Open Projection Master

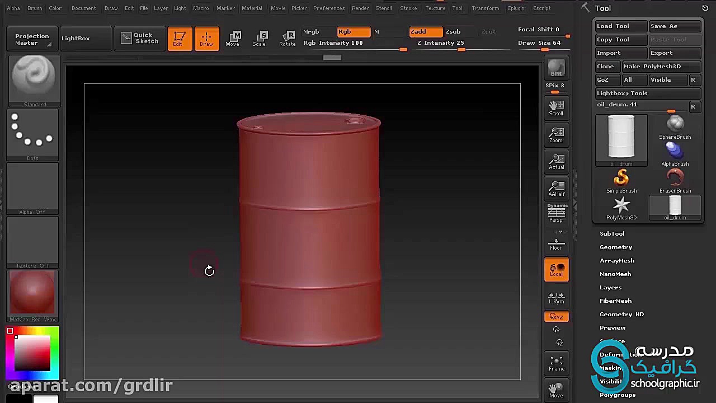(x=32, y=39)
